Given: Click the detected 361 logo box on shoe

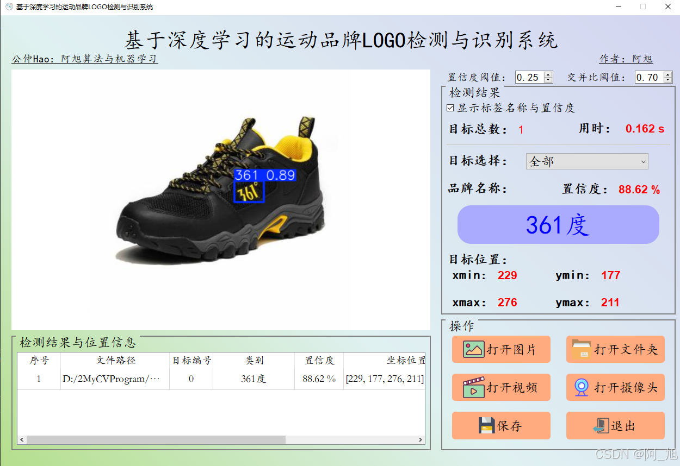Looking at the screenshot, I should pyautogui.click(x=249, y=192).
